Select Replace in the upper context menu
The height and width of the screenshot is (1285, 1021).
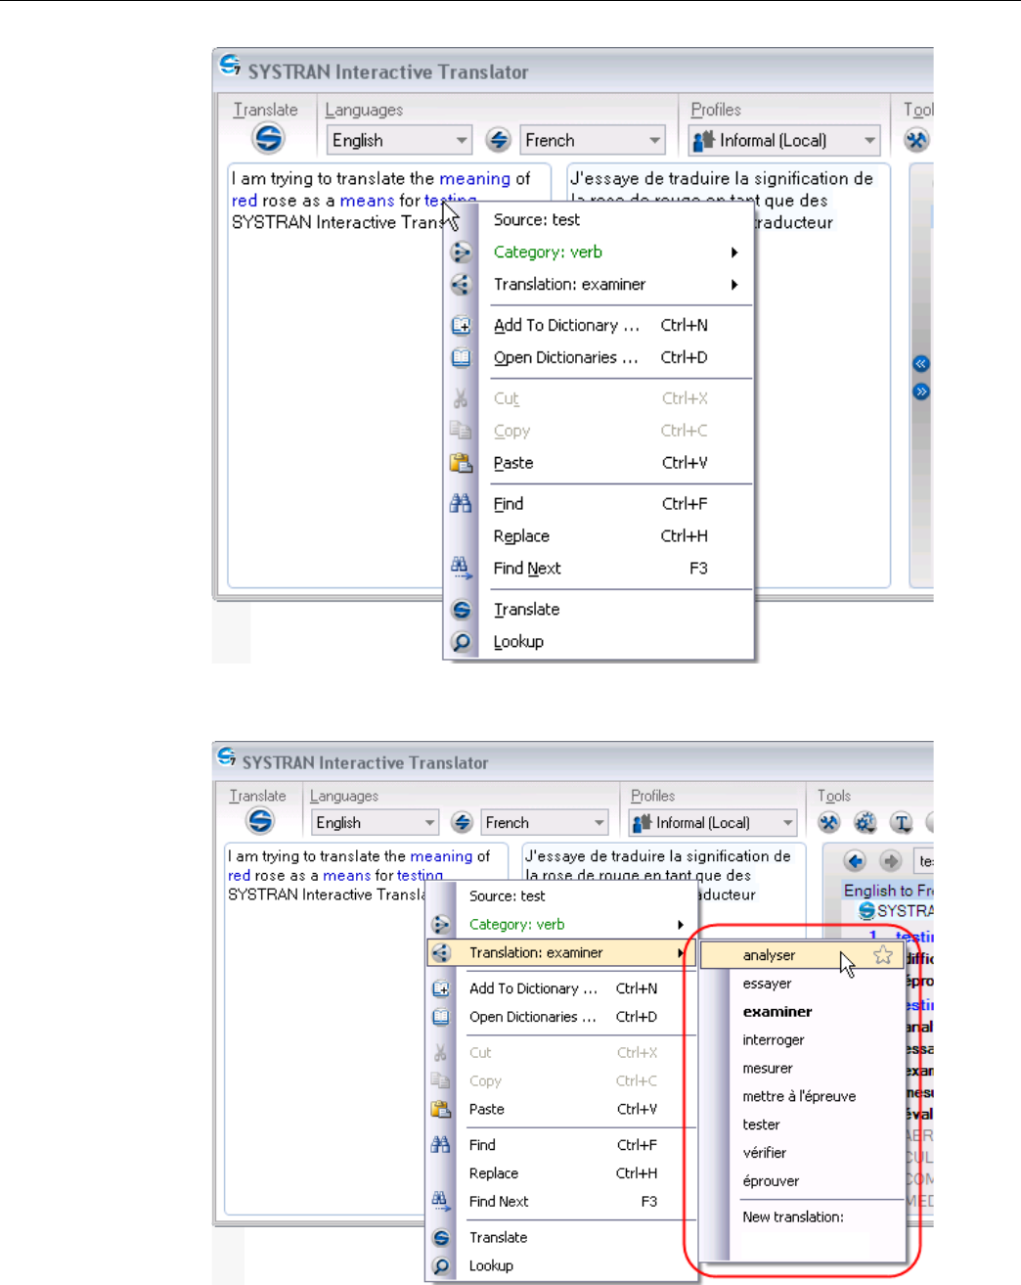tap(615, 536)
